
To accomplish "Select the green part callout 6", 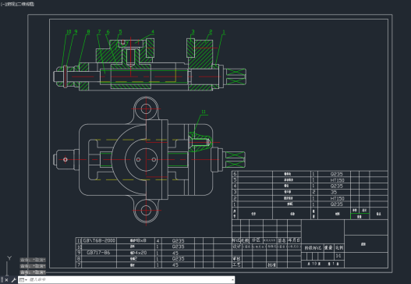I will pyautogui.click(x=108, y=32).
